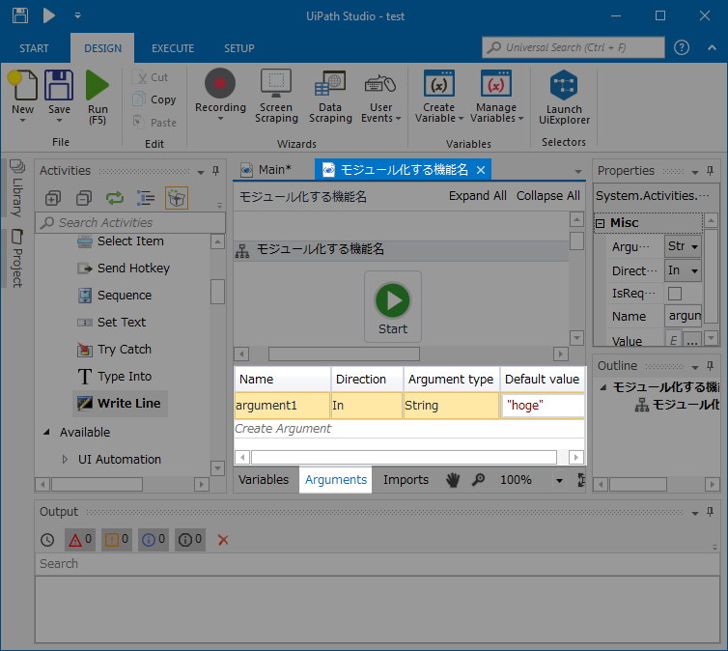Toggle blue info messages filter in Output
Image resolution: width=728 pixels, height=651 pixels.
[154, 540]
